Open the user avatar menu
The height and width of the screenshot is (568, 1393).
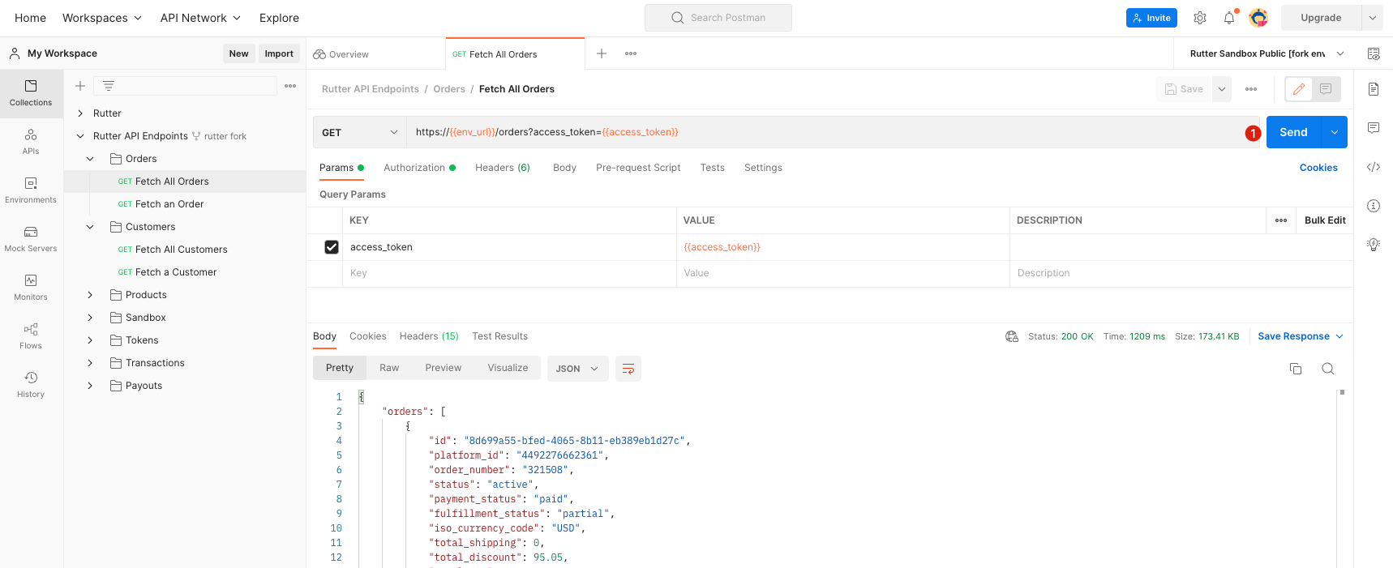click(x=1258, y=18)
